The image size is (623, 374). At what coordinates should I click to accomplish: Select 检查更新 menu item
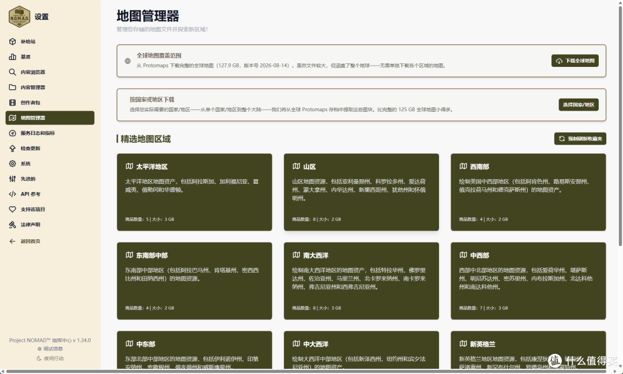click(50, 149)
